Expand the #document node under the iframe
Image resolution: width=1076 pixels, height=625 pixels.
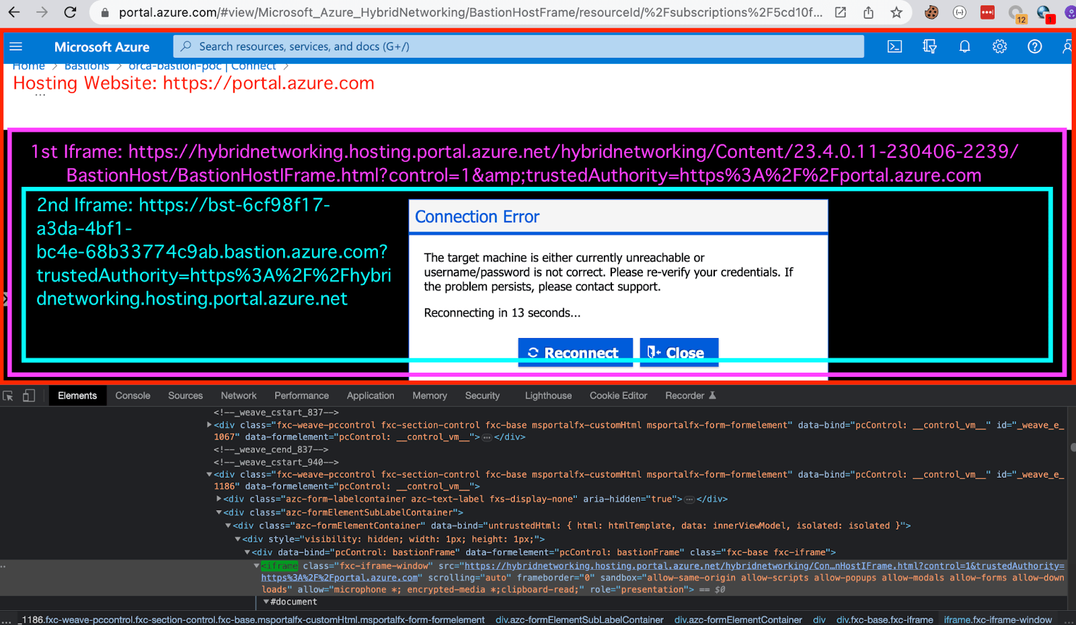tap(264, 601)
